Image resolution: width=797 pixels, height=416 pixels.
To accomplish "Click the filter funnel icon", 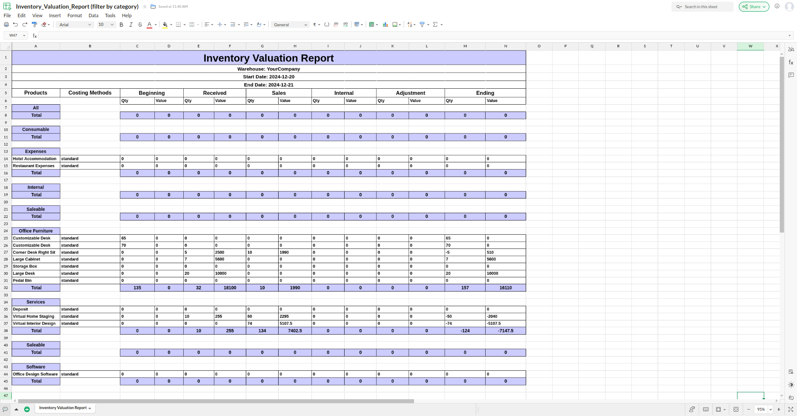I will [x=422, y=25].
